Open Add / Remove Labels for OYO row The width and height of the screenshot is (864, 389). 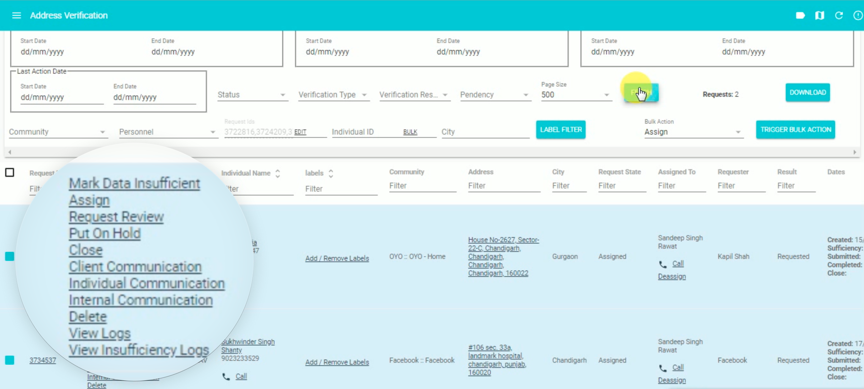pyautogui.click(x=337, y=258)
